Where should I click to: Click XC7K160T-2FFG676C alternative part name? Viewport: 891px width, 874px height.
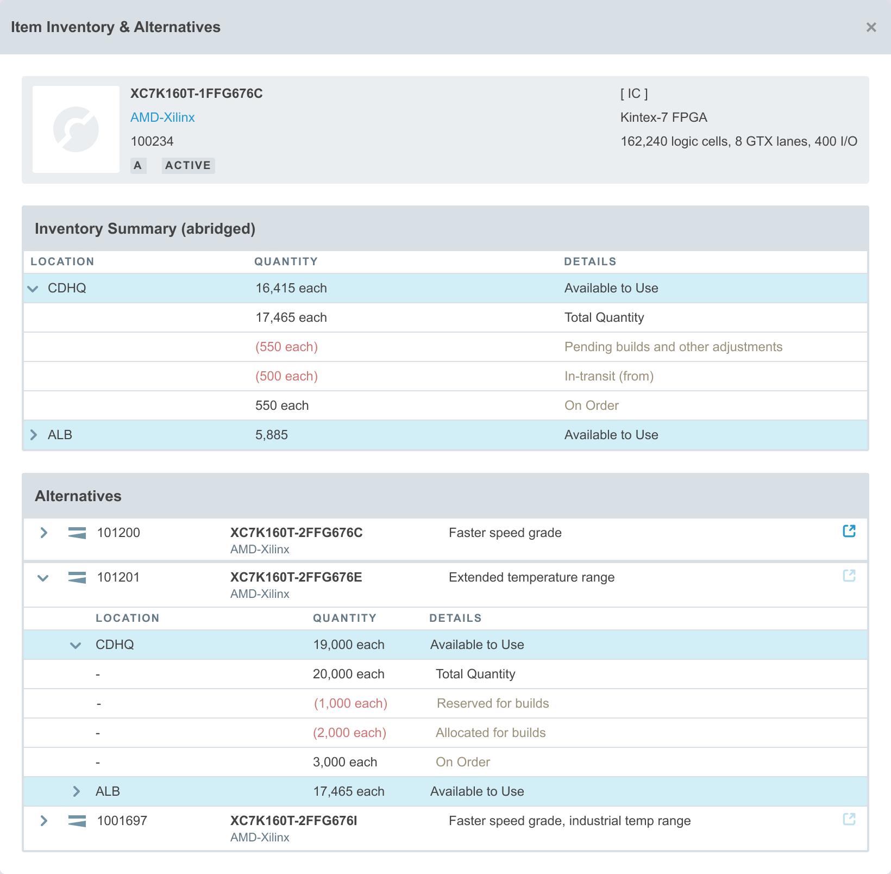[x=297, y=533]
